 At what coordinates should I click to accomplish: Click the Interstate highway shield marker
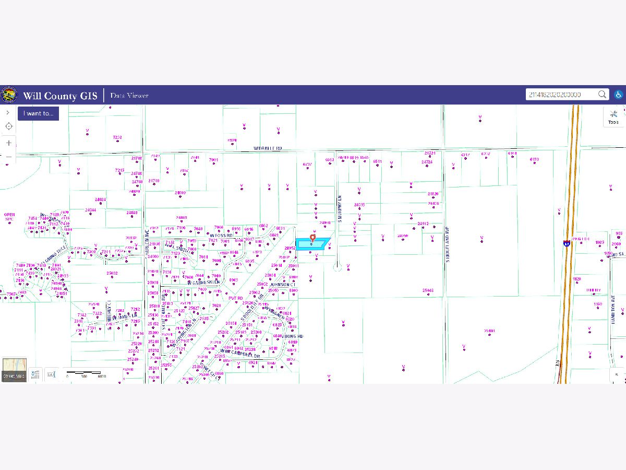pos(567,243)
